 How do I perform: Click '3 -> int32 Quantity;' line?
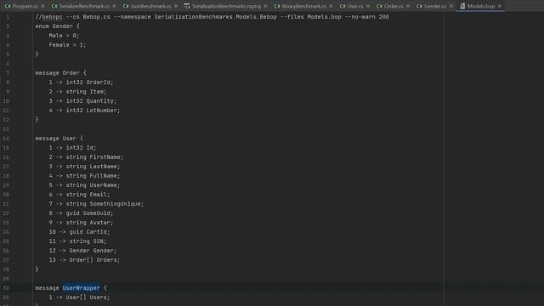[82, 101]
